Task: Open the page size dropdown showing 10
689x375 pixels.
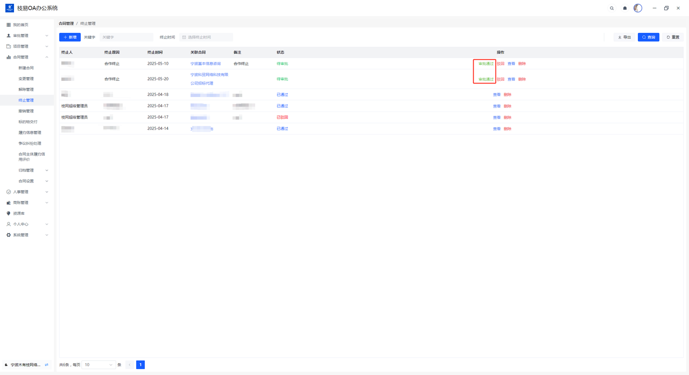Action: (x=99, y=365)
